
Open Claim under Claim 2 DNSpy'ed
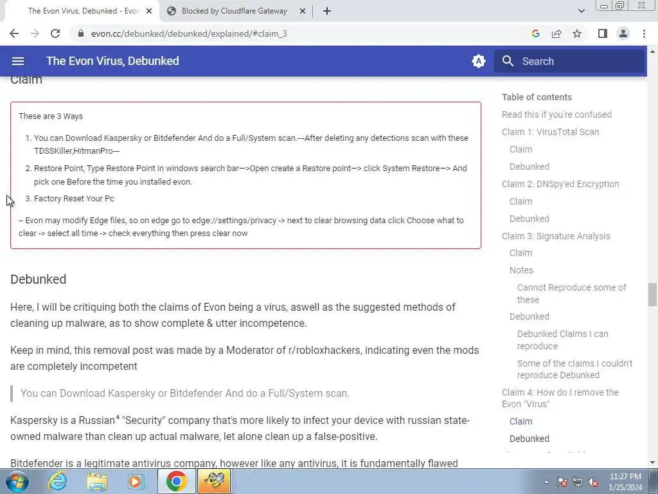tap(520, 201)
